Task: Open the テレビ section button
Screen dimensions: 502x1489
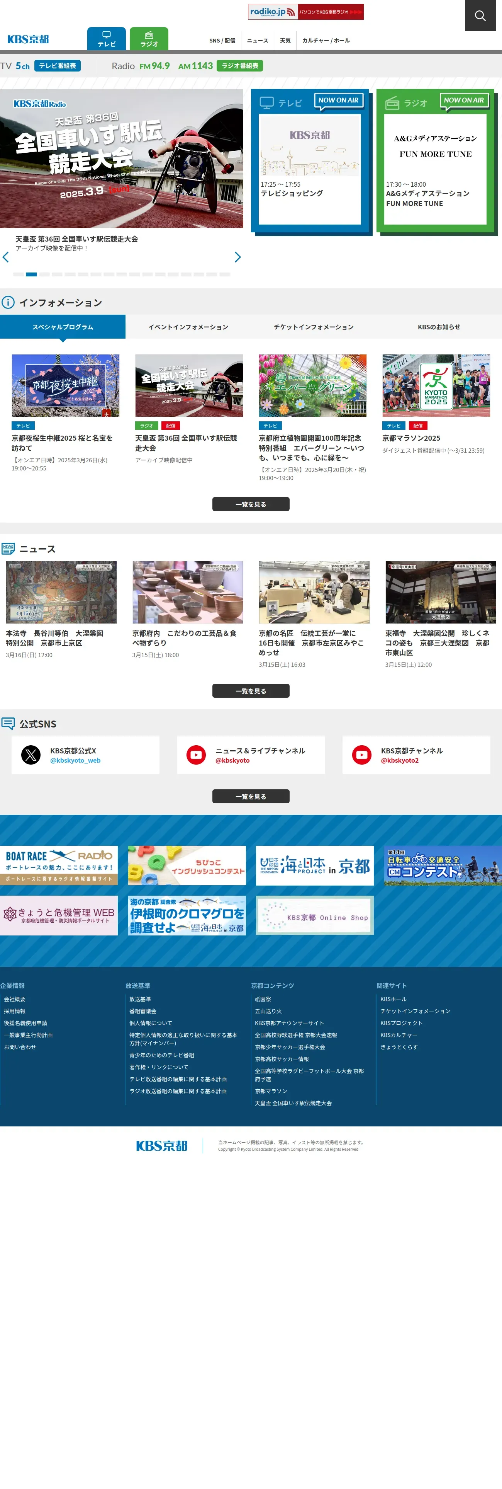Action: click(106, 39)
